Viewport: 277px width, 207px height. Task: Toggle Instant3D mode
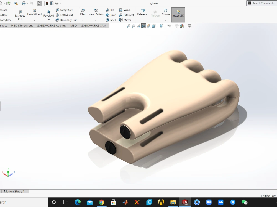tap(178, 15)
